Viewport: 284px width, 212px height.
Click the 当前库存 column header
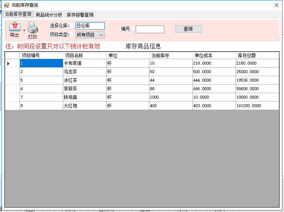170,55
